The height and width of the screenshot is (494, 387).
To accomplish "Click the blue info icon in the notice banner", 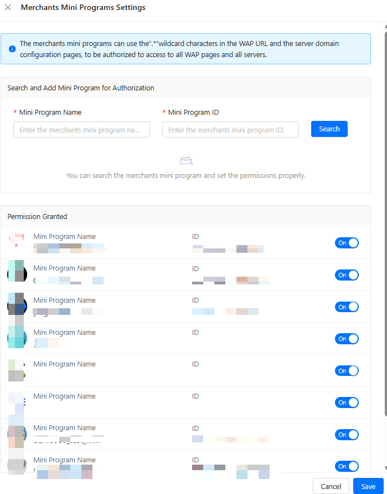I will 12,49.
